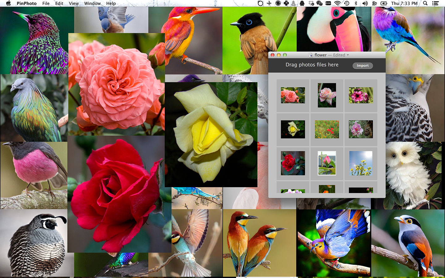Click the WeChat icon in menu bar

pos(320,3)
